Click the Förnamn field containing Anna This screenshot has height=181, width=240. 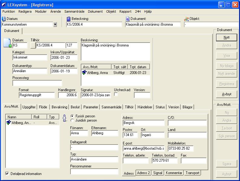pyautogui.click(x=79, y=133)
